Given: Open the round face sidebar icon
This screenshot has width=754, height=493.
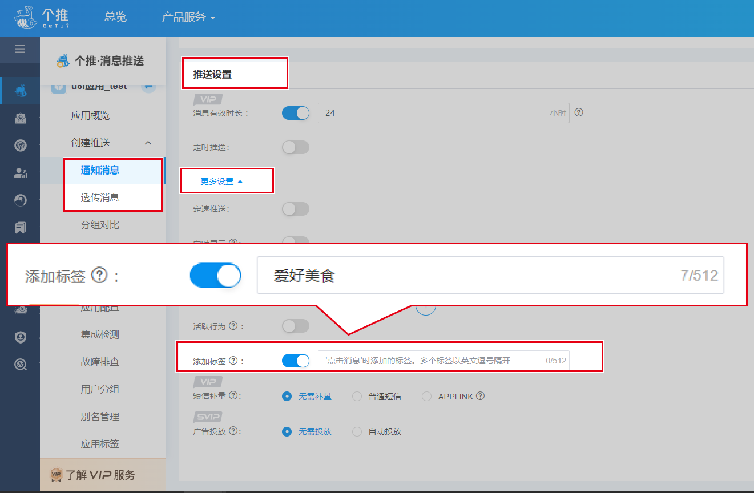Looking at the screenshot, I should (21, 200).
